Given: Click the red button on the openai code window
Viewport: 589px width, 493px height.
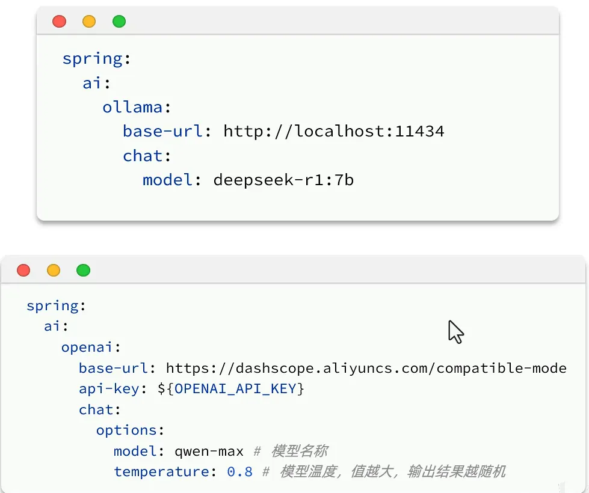Looking at the screenshot, I should pos(23,270).
